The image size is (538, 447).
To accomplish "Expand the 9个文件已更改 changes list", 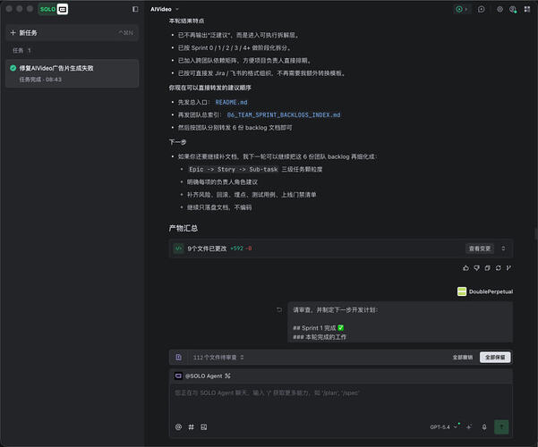I will point(503,249).
